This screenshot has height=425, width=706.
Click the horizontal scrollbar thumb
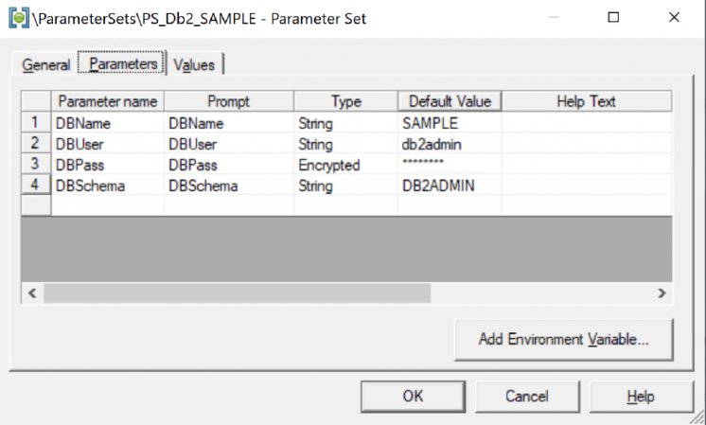(238, 293)
